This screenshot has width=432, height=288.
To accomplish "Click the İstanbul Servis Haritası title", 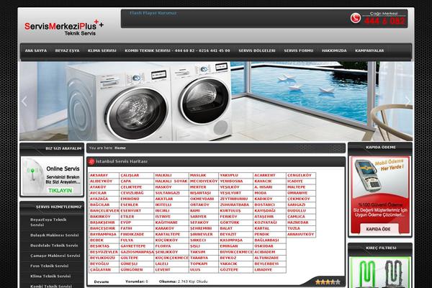I will (x=122, y=161).
